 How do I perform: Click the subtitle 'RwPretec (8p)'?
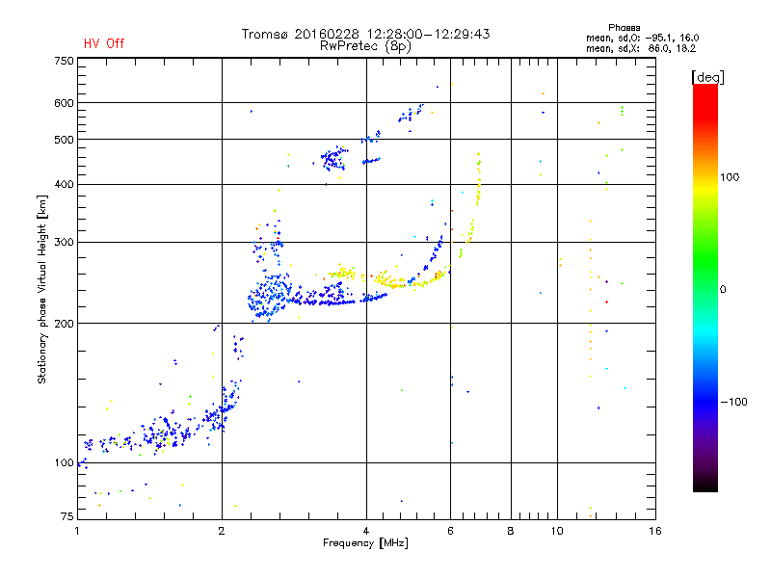pos(365,46)
